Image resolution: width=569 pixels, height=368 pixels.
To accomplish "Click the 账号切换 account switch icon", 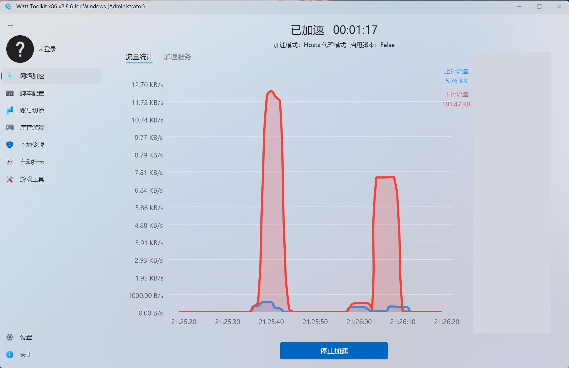I will coord(10,110).
